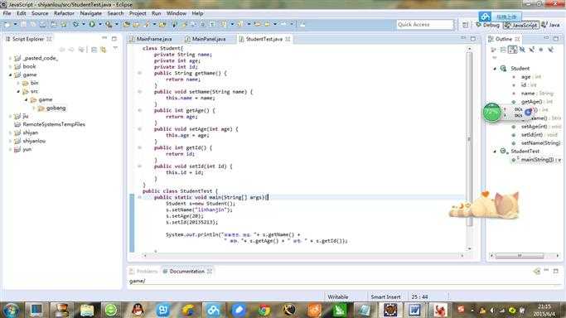
Task: Open the Navigate menu
Action: tap(90, 13)
